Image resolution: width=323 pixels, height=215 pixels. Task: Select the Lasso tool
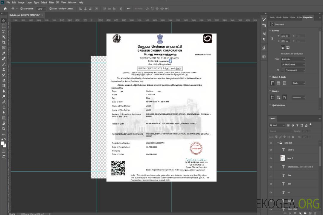click(4, 31)
